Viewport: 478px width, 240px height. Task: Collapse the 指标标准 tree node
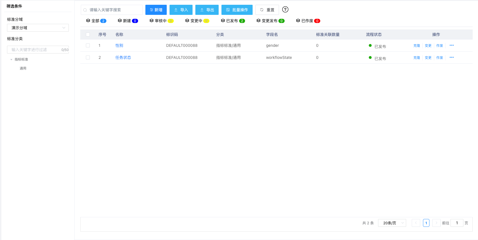point(11,59)
